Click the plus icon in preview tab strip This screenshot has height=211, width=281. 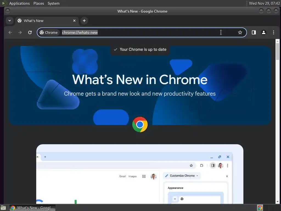click(x=45, y=157)
